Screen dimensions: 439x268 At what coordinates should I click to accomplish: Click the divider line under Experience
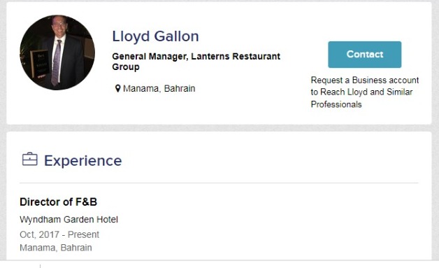tap(219, 183)
